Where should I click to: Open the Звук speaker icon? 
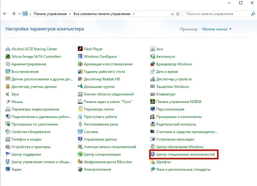pyautogui.click(x=8, y=94)
